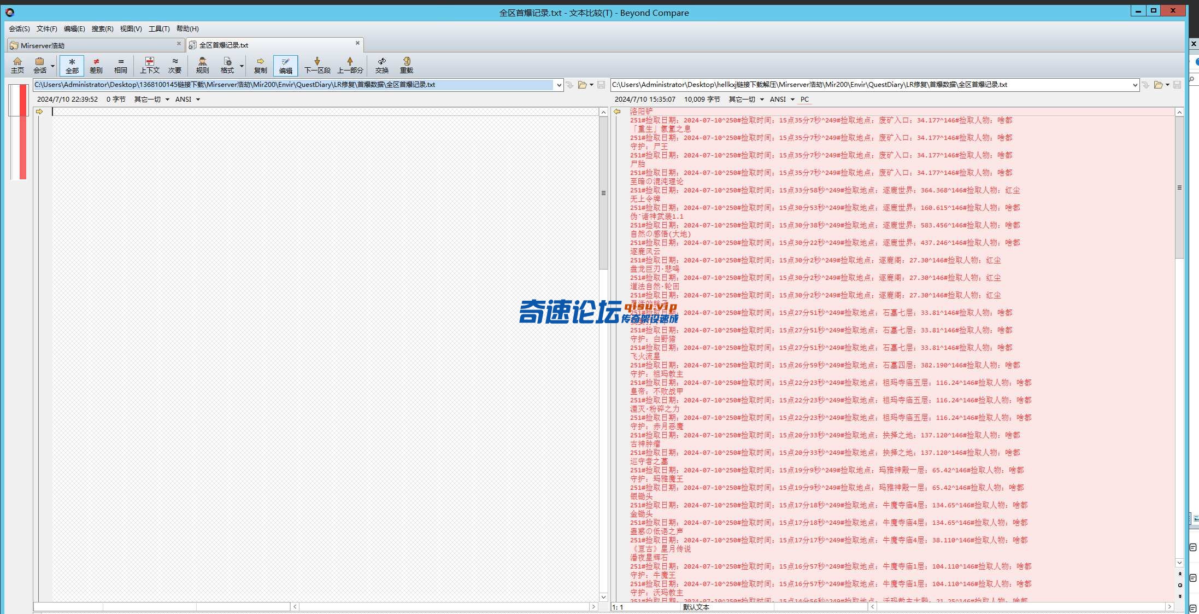1199x614 pixels.
Task: Open the 编辑(E) menu
Action: [x=74, y=29]
